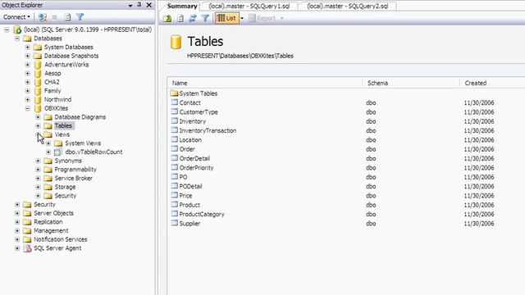Select Notification Services in the tree

(x=60, y=239)
